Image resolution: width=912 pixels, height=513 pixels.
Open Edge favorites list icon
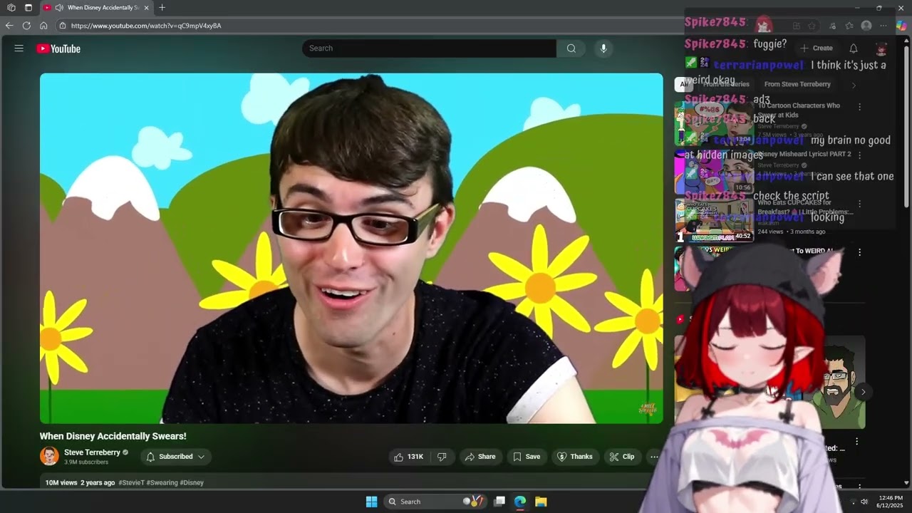(x=849, y=26)
